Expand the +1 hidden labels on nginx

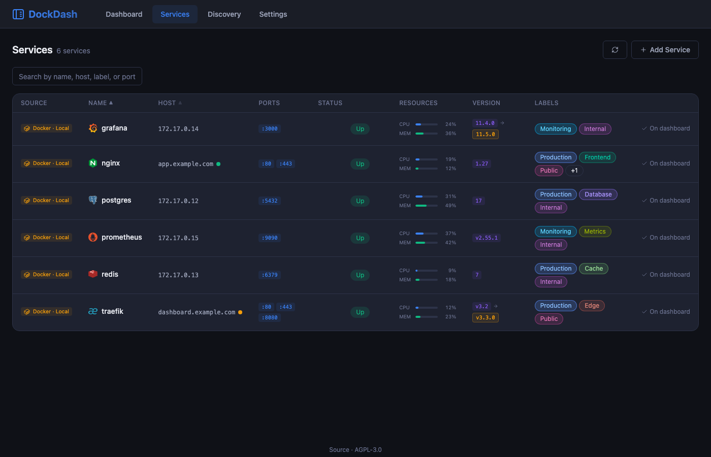click(x=574, y=171)
